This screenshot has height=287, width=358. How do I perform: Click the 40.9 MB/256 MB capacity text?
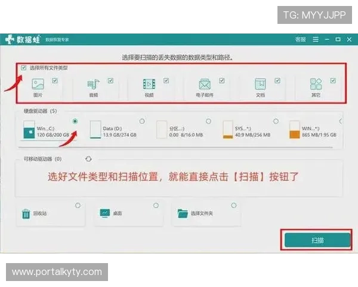click(253, 135)
